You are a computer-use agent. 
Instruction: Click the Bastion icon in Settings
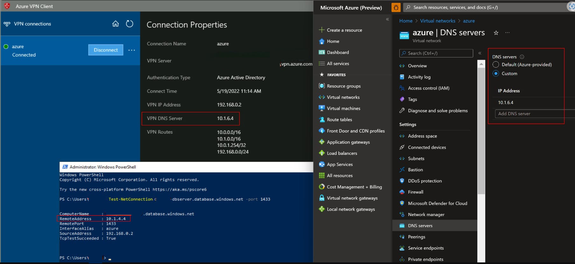pos(402,170)
